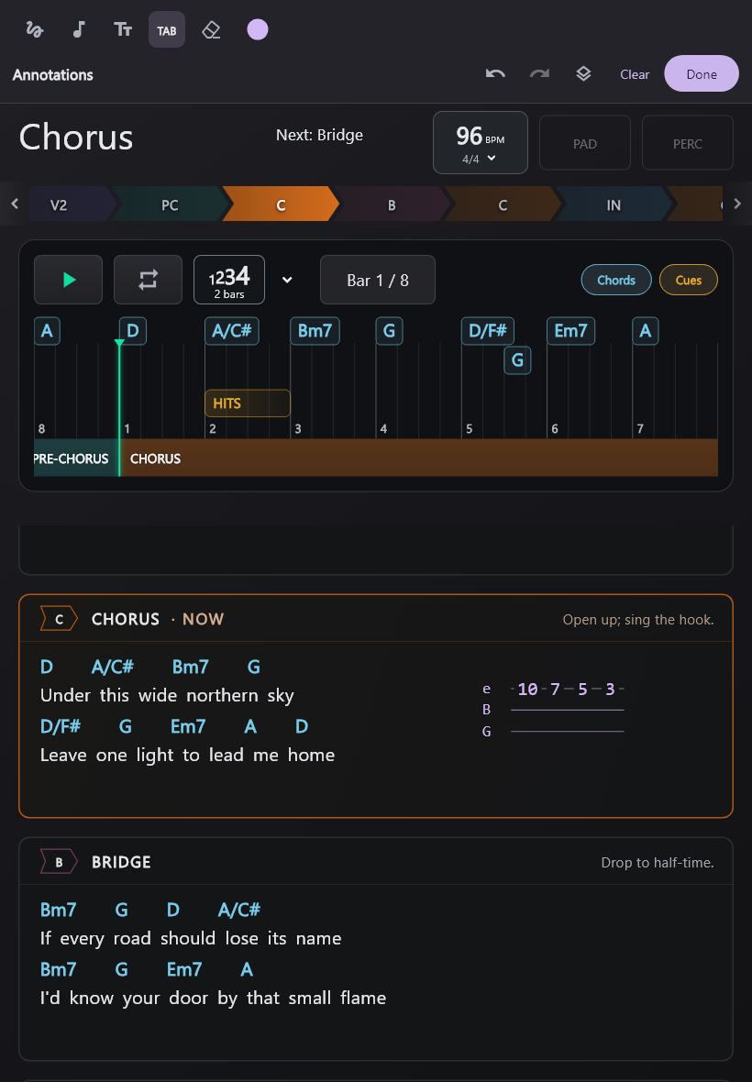The width and height of the screenshot is (752, 1082).
Task: Select the A chord marker at bar 7
Action: coord(645,330)
